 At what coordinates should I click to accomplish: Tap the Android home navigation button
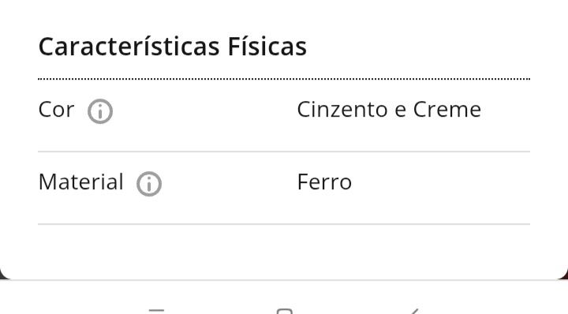click(284, 311)
